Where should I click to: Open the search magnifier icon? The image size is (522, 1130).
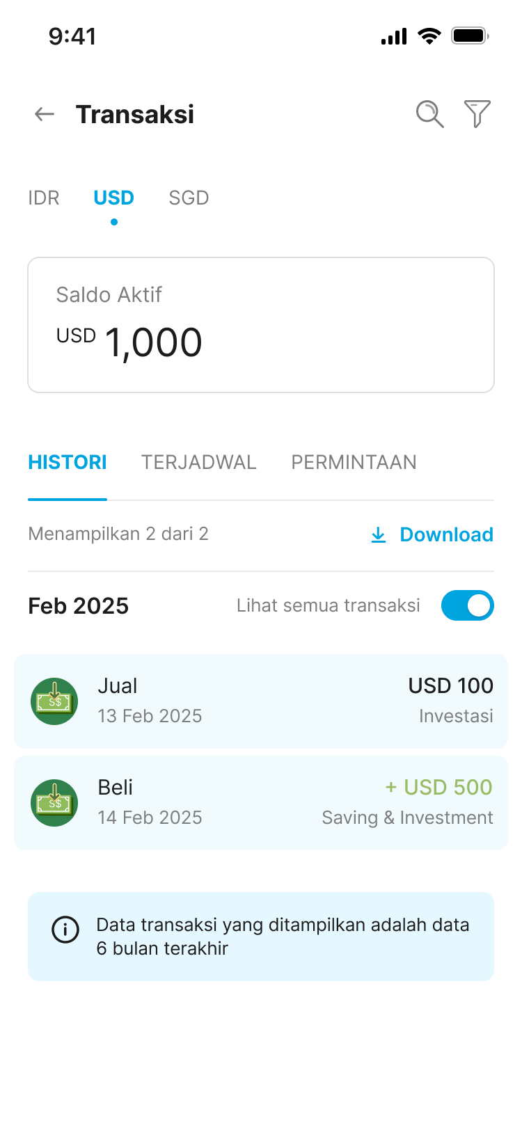coord(429,114)
